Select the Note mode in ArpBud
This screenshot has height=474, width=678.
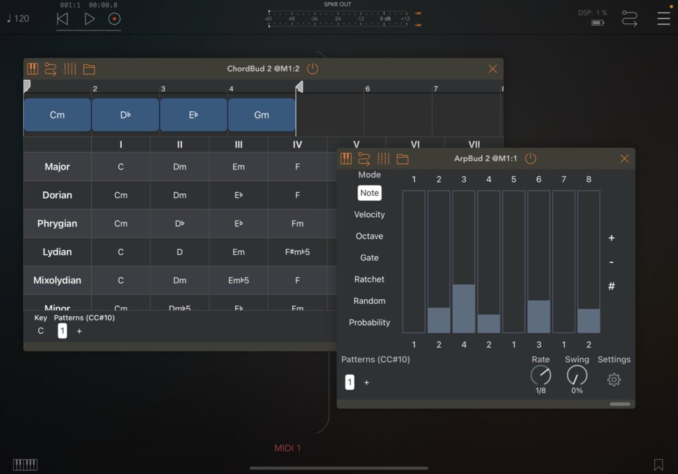pos(369,193)
